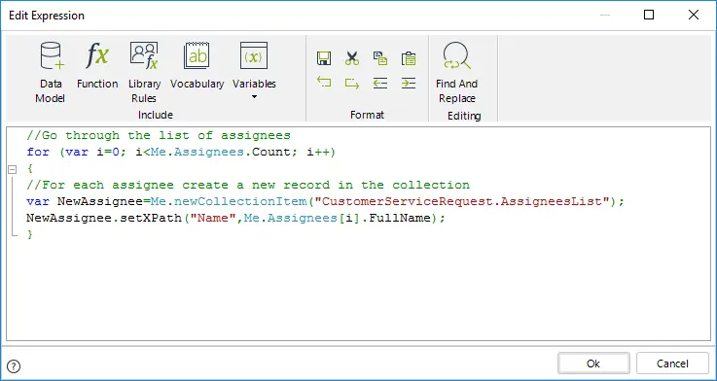Cut selection with the scissors icon
717x381 pixels.
coord(352,58)
